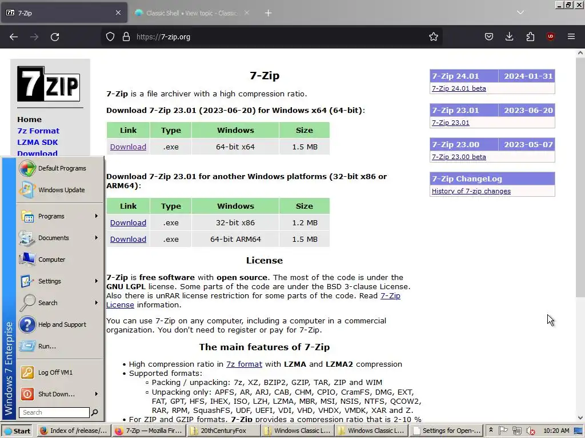
Task: Choose Log Off VM1
Action: [59, 372]
